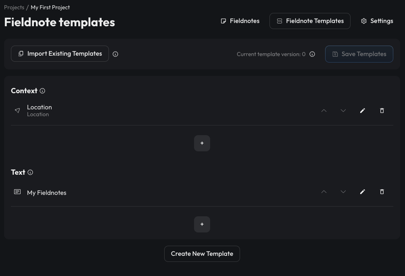Click Import Existing Templates button
The width and height of the screenshot is (405, 276).
(x=60, y=54)
